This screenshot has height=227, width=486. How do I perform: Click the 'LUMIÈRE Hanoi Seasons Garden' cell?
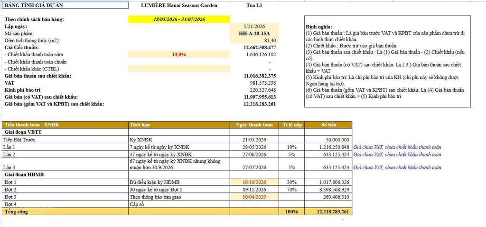[x=179, y=6]
